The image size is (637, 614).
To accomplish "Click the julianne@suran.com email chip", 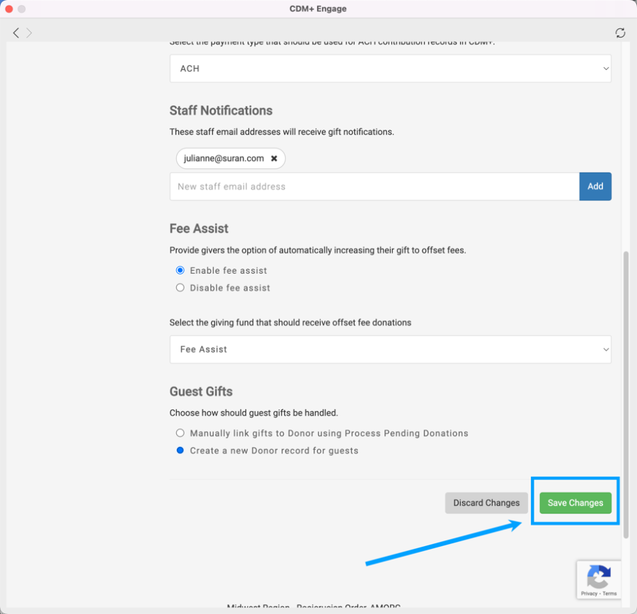I will click(224, 158).
